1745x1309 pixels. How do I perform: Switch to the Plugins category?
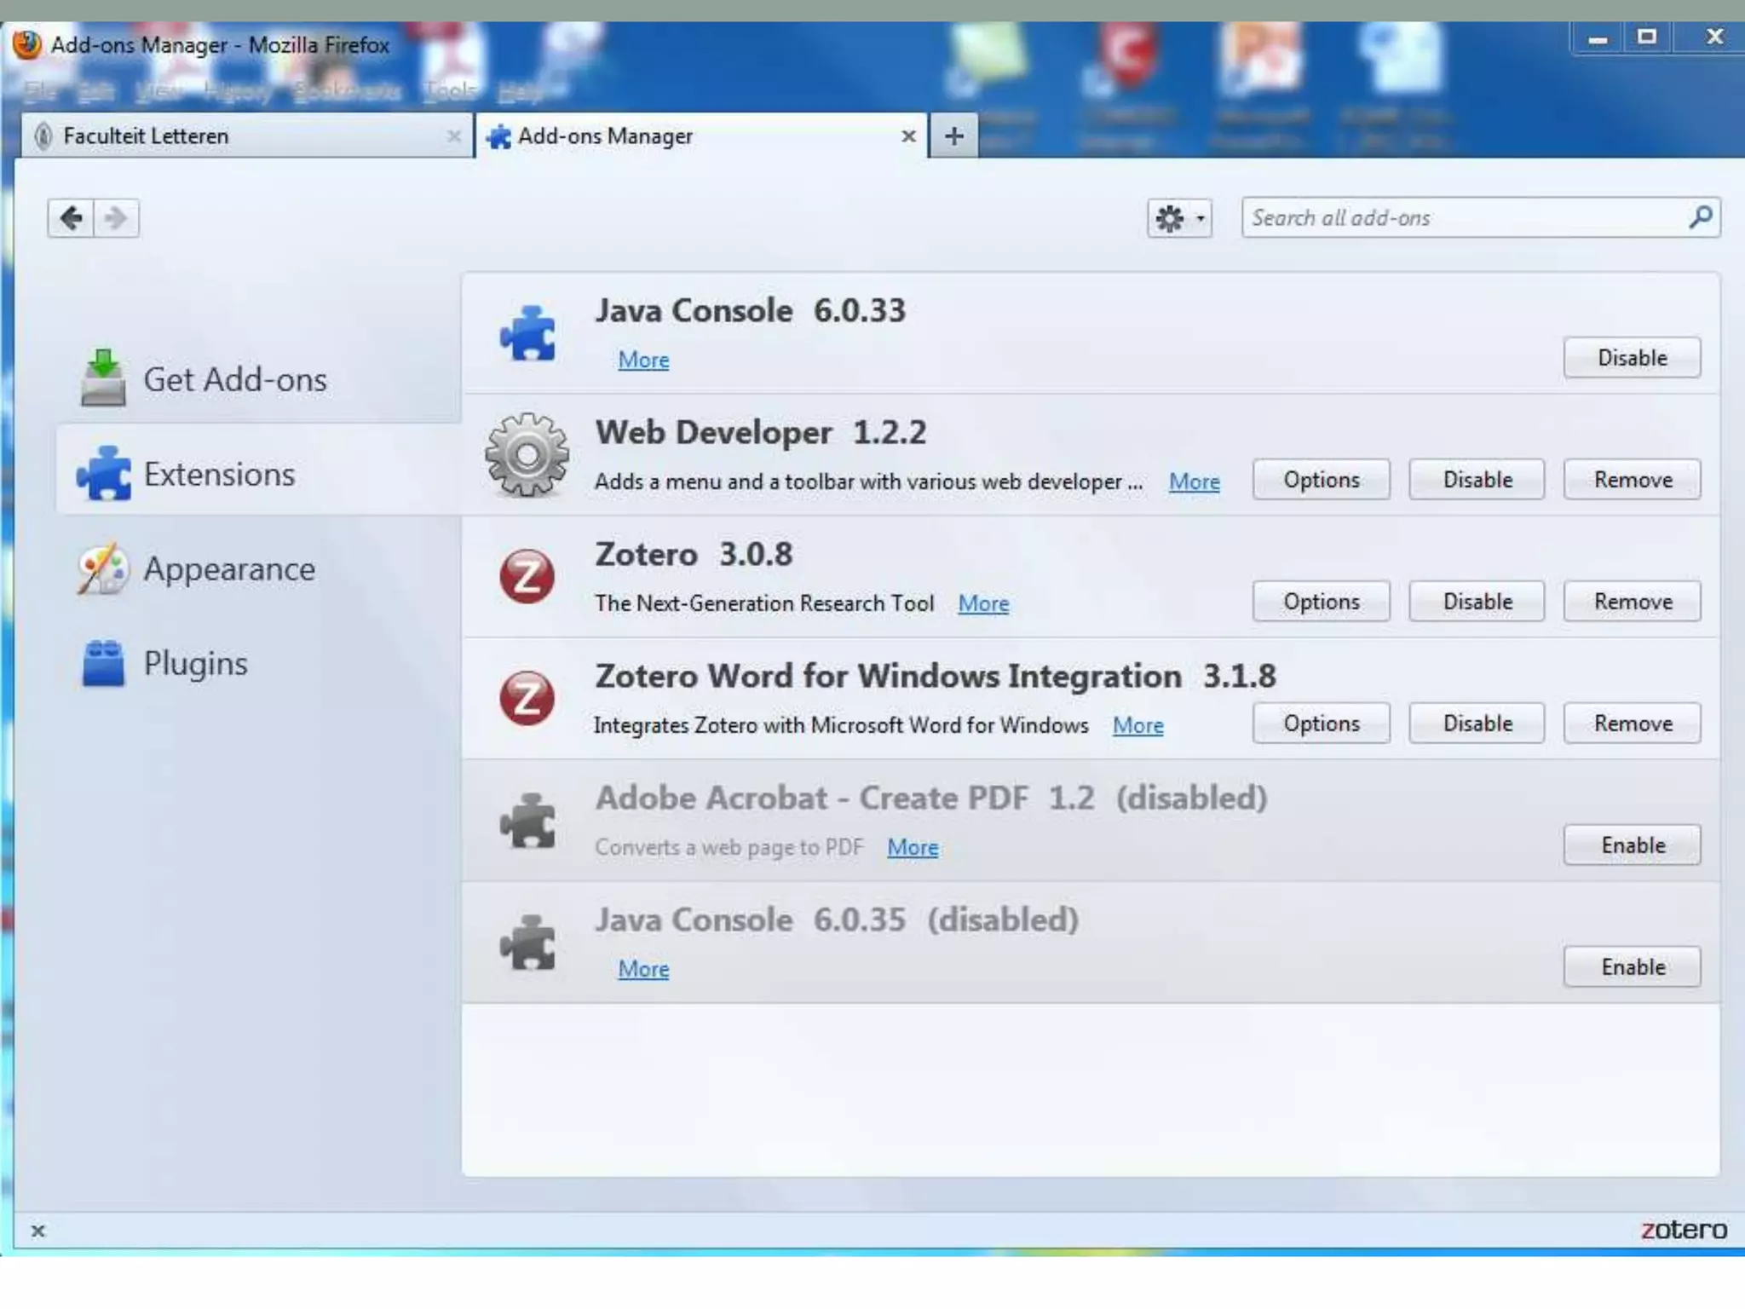point(164,663)
